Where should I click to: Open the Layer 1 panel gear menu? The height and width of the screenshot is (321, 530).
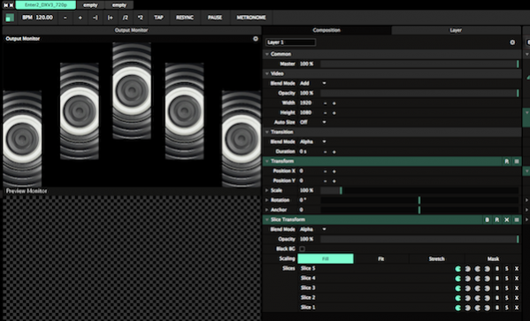[x=512, y=42]
